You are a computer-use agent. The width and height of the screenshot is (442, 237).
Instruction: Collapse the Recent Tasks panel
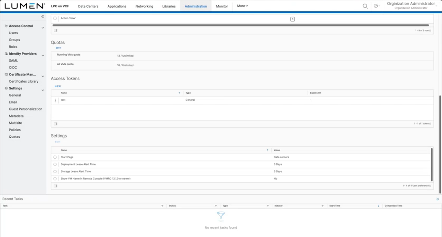(437, 199)
